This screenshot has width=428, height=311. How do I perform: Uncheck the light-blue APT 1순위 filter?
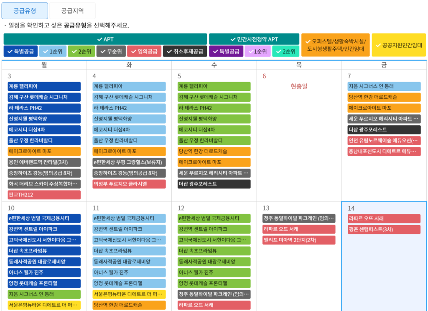tap(53, 51)
